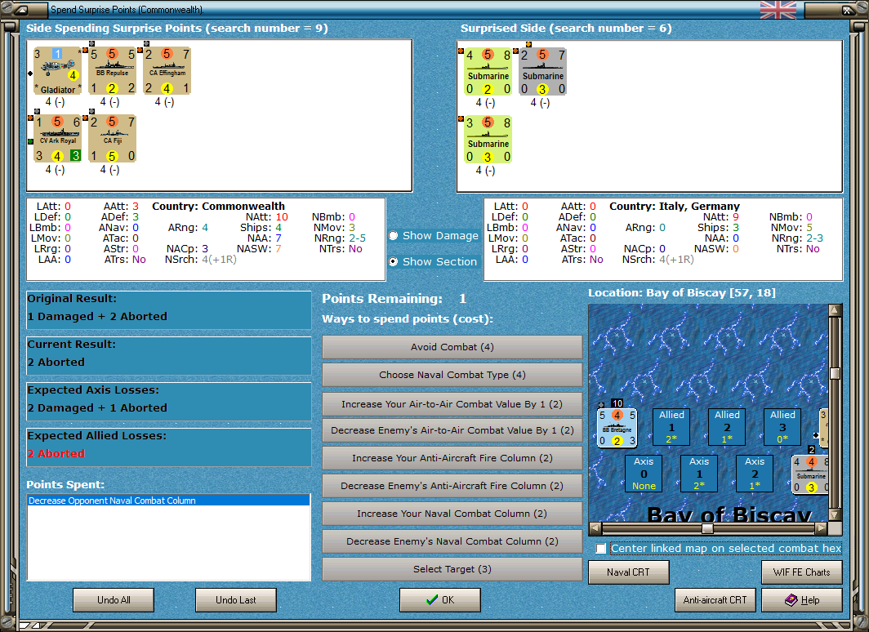Viewport: 869px width, 632px height.
Task: Confirm with the OK button
Action: [440, 600]
